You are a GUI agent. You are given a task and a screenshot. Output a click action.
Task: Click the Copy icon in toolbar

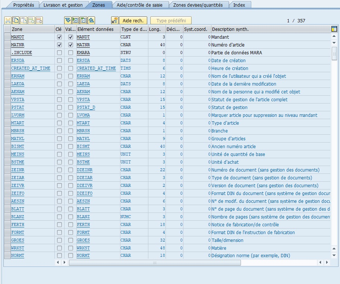(x=16, y=21)
